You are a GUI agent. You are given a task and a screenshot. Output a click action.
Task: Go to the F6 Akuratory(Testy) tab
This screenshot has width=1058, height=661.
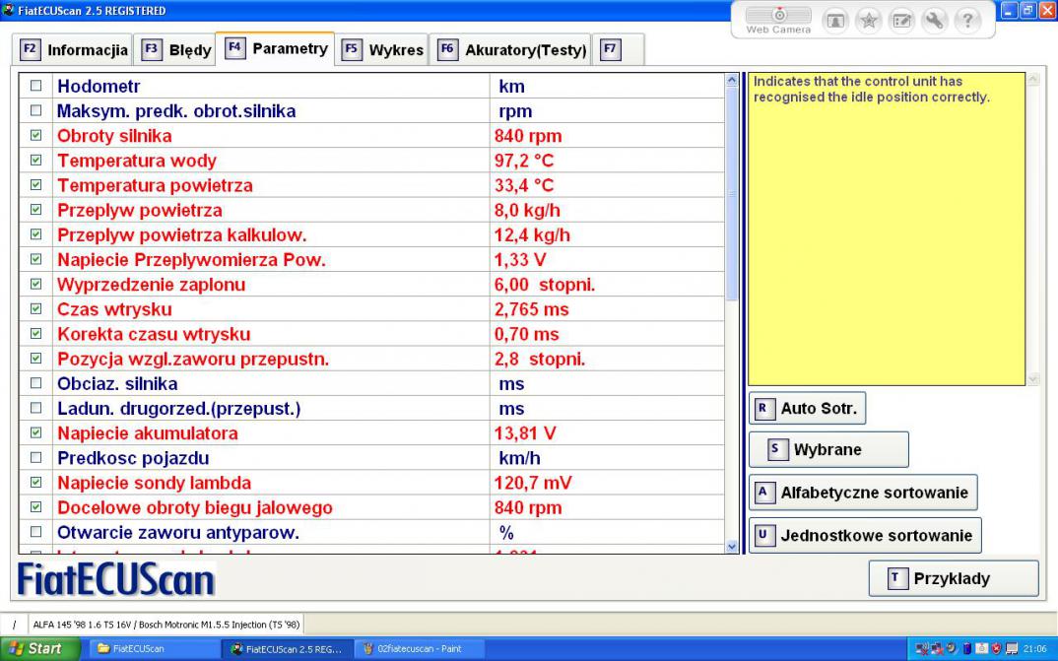(510, 50)
